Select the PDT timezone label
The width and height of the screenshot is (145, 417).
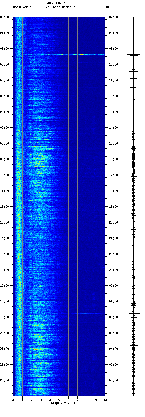(6, 7)
